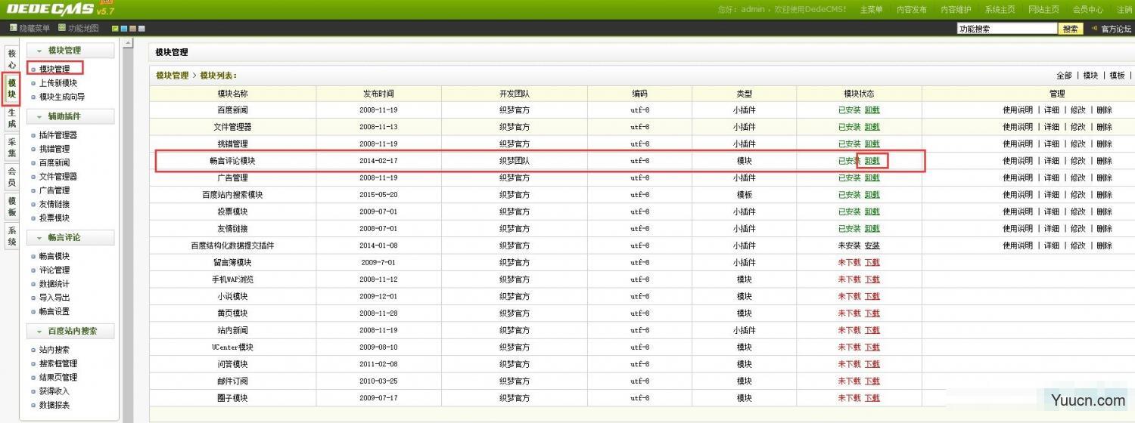Image resolution: width=1135 pixels, height=423 pixels.
Task: Switch to the 生成 vertical tab
Action: tap(11, 118)
